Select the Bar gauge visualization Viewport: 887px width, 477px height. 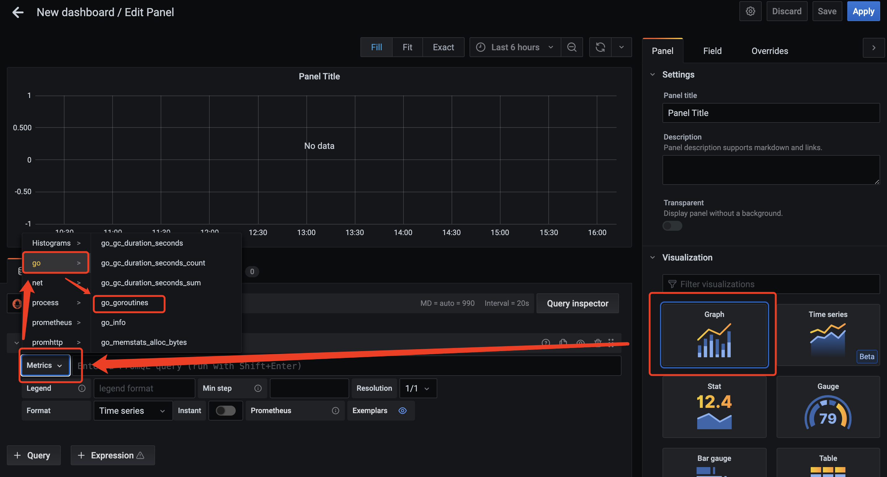[714, 462]
